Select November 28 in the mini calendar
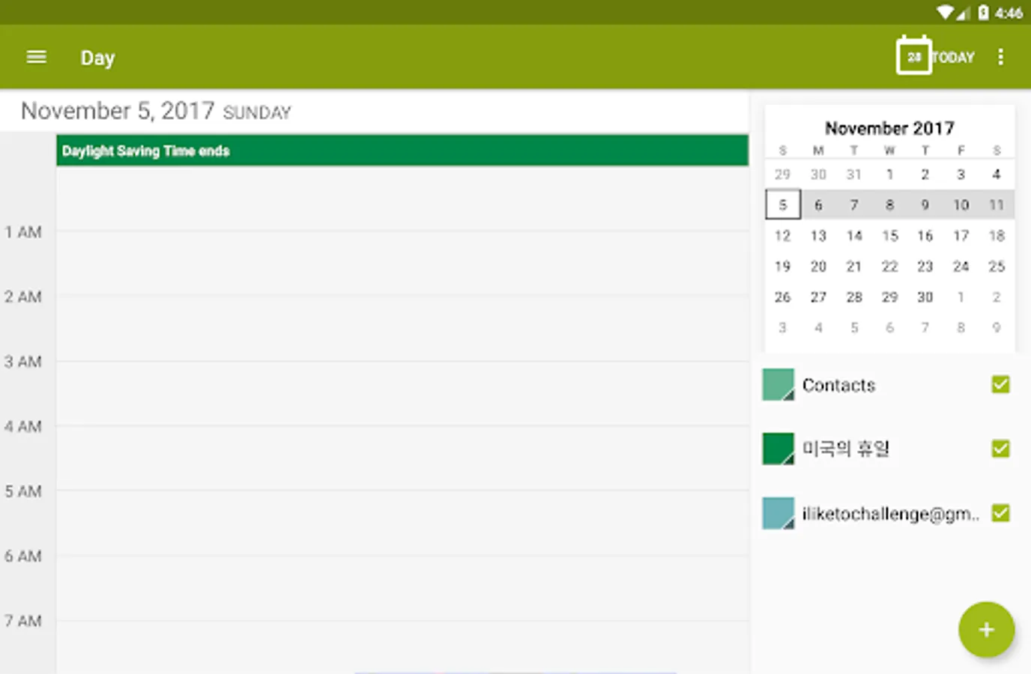The image size is (1031, 674). click(853, 297)
